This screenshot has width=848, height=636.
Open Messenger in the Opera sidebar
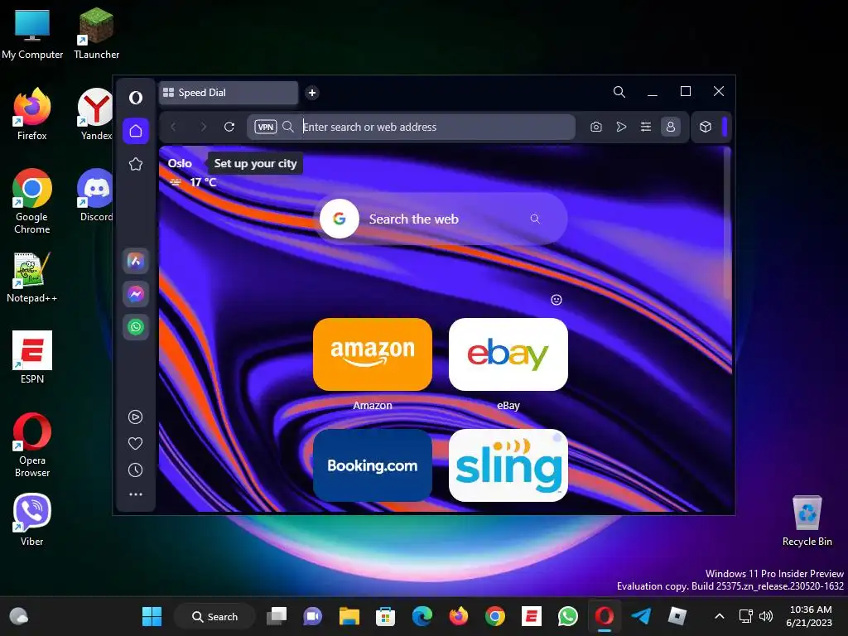(x=136, y=294)
